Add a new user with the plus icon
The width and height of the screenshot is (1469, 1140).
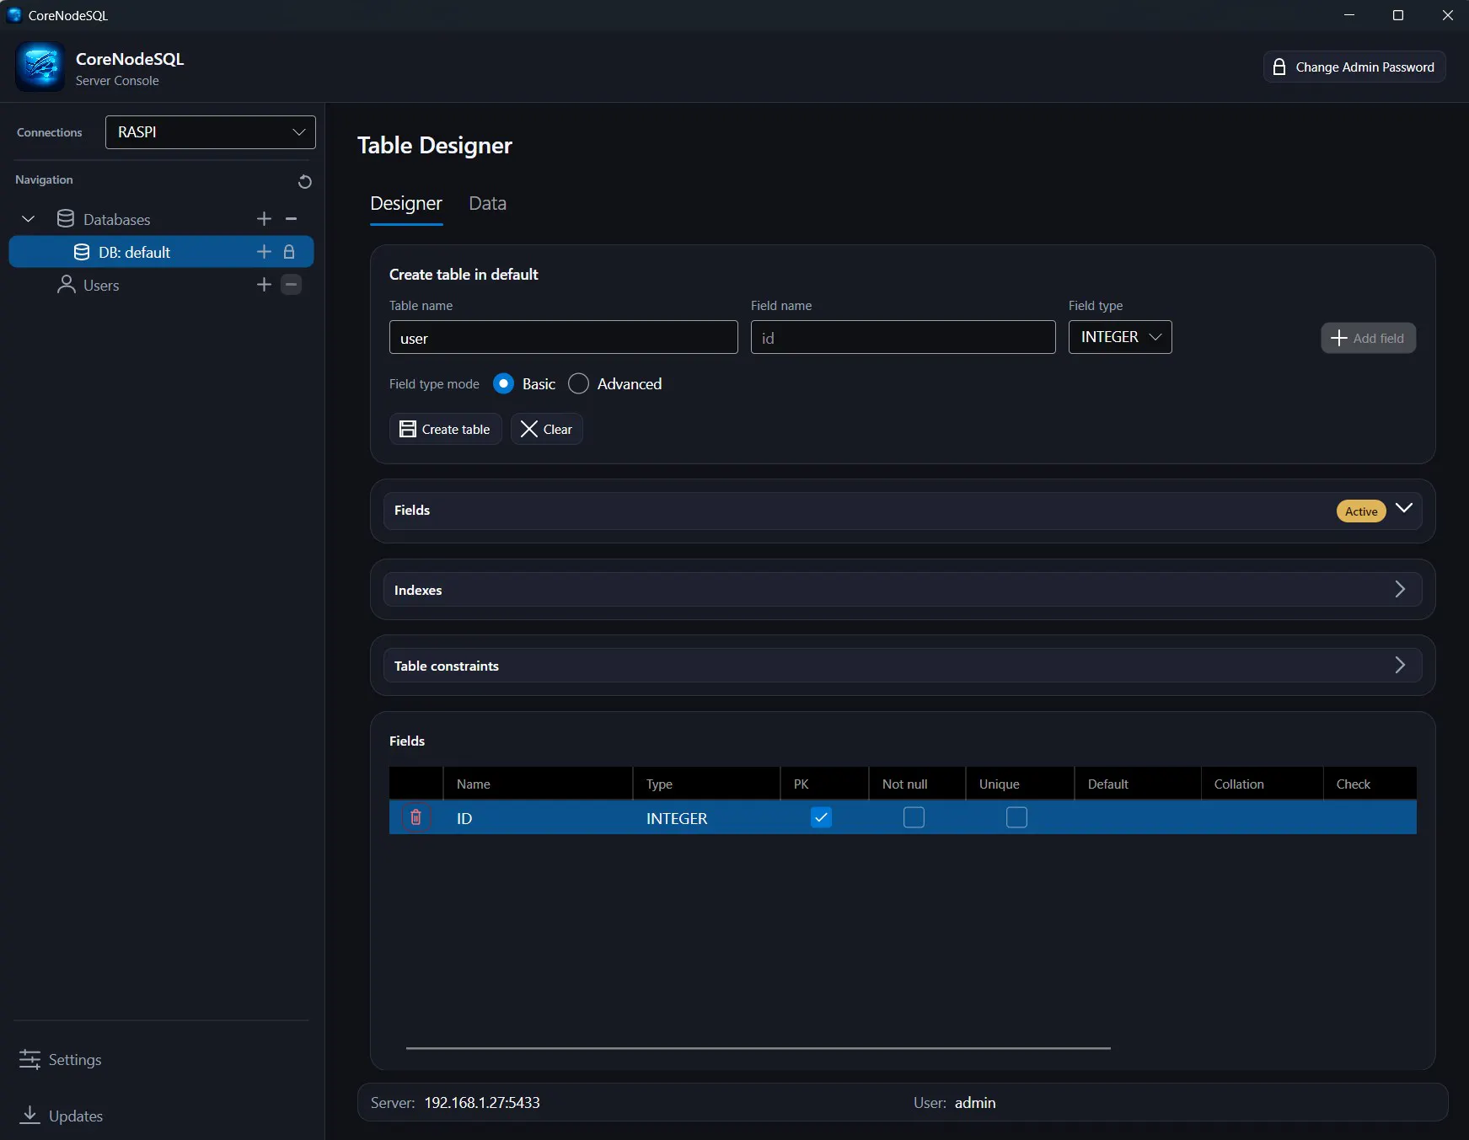pos(264,285)
